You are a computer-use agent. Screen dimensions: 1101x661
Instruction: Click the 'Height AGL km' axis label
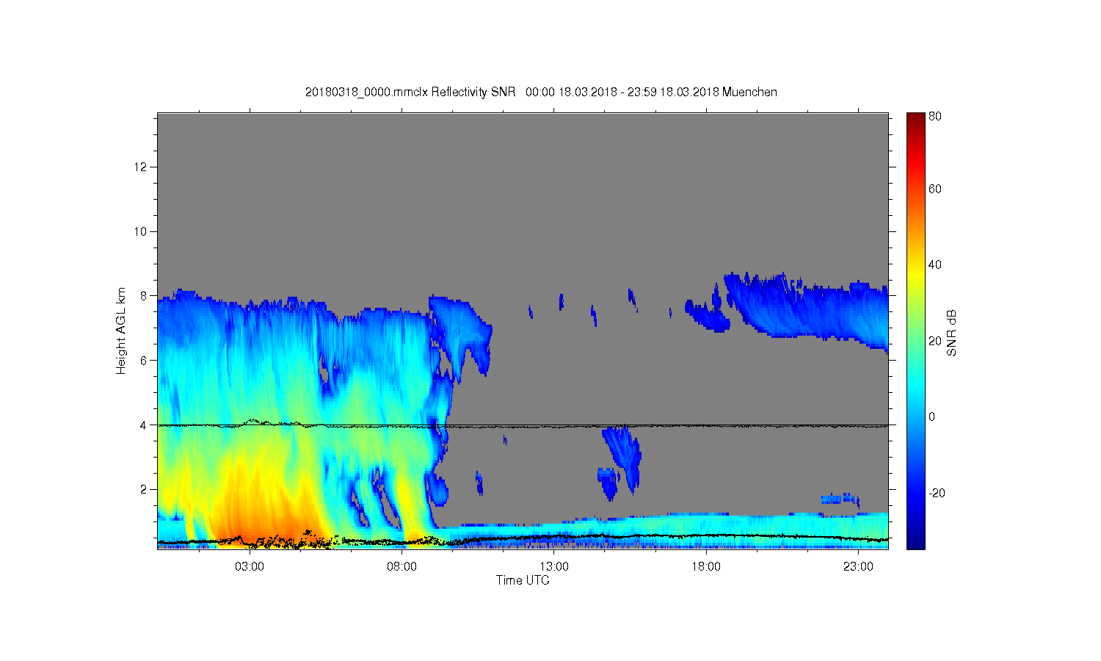(x=121, y=330)
